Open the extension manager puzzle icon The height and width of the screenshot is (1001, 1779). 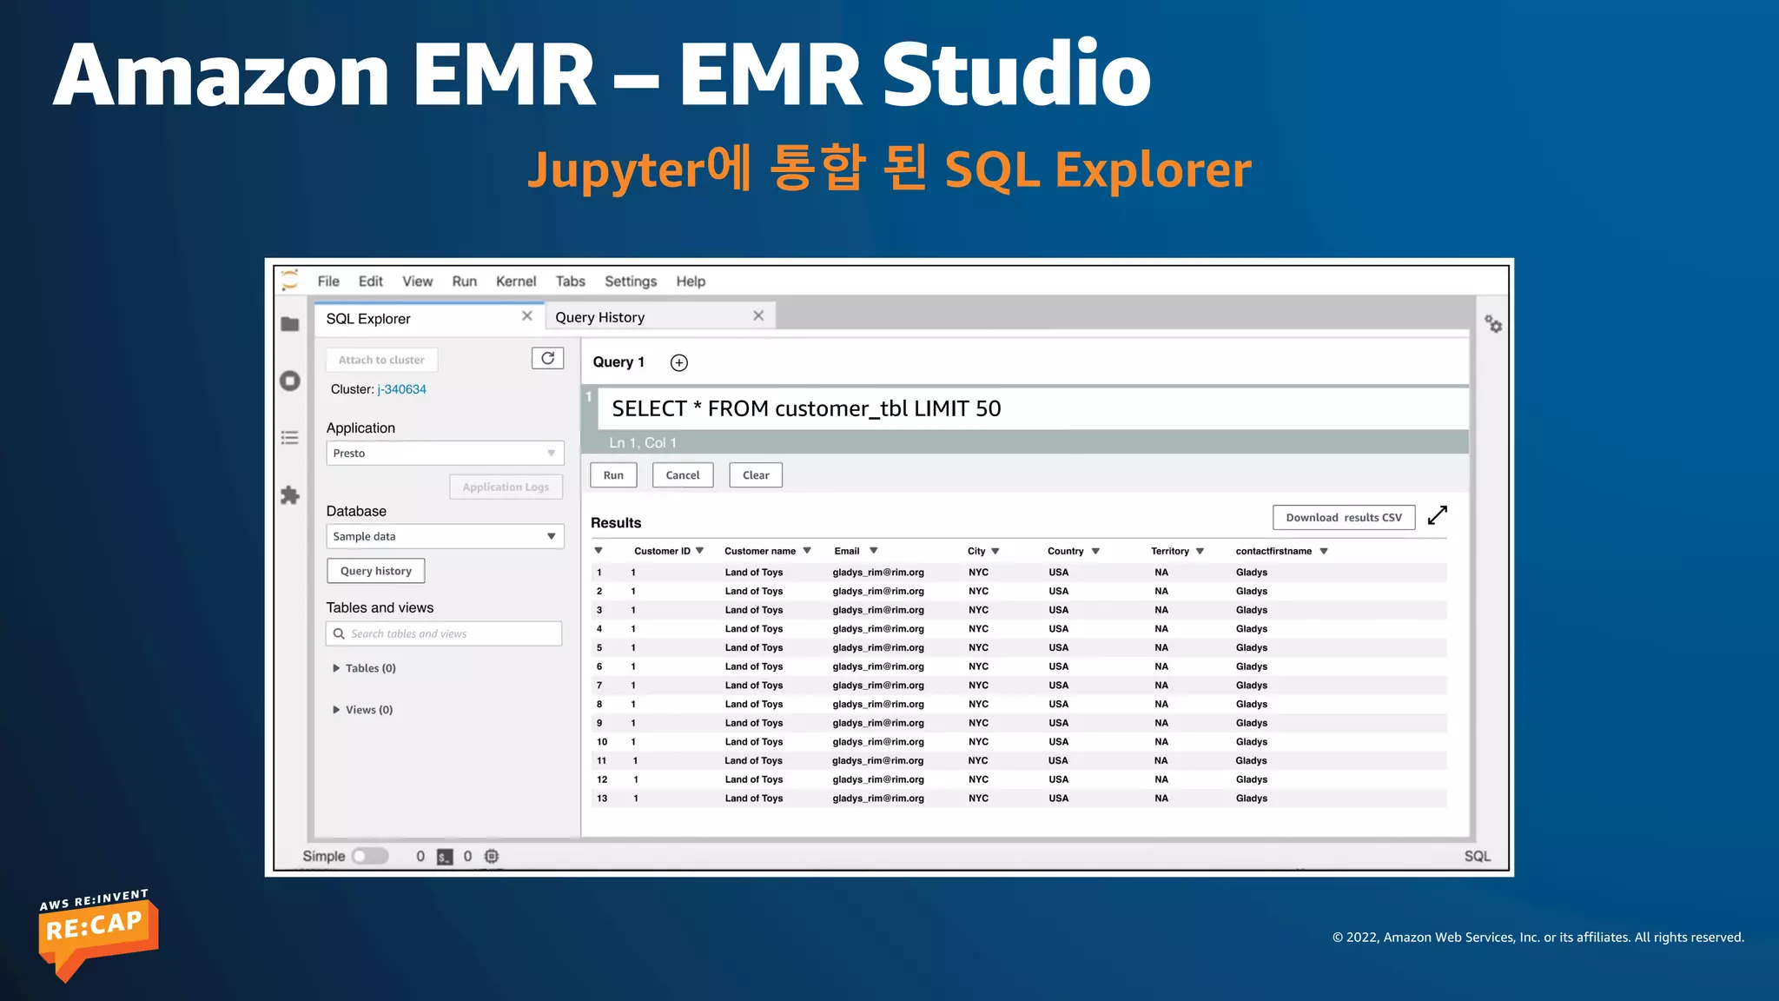(x=290, y=495)
